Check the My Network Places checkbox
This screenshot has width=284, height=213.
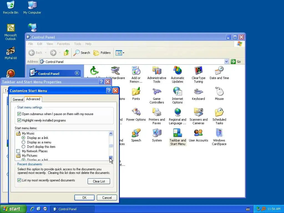pyautogui.click(x=18, y=151)
